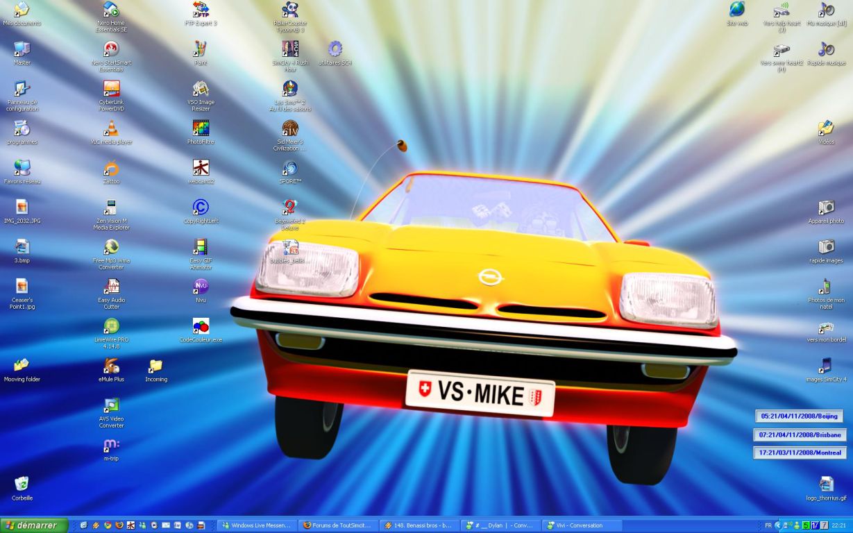The width and height of the screenshot is (853, 533).
Task: Open the utilitaires SC4 icon
Action: tap(335, 49)
